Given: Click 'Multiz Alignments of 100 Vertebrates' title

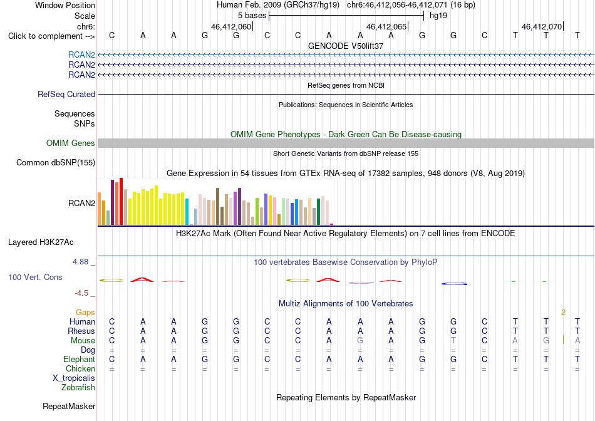Looking at the screenshot, I should coord(346,304).
